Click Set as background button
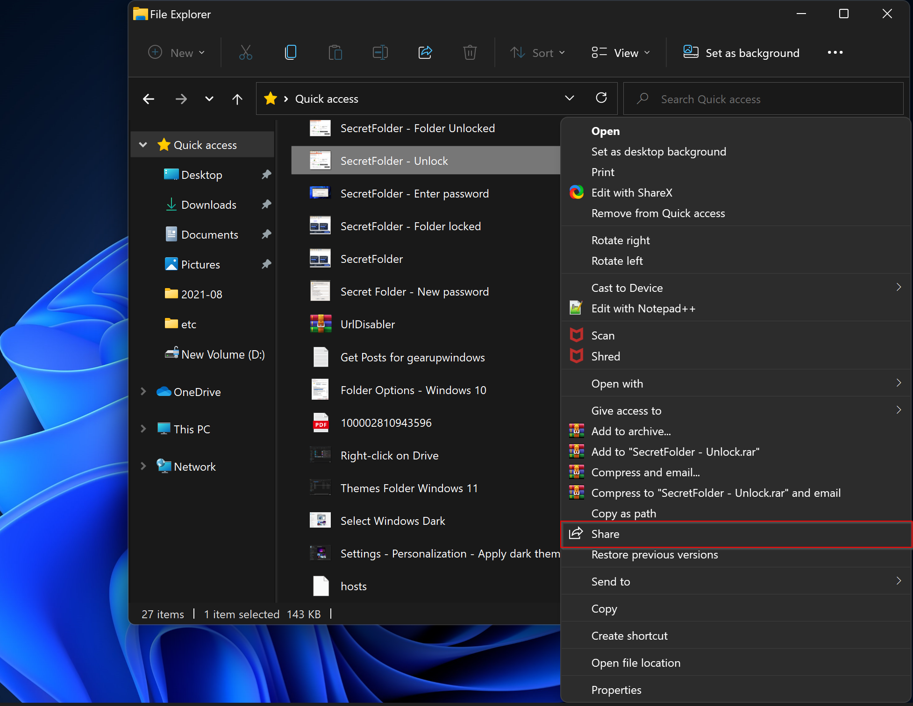Viewport: 913px width, 706px height. [x=741, y=52]
